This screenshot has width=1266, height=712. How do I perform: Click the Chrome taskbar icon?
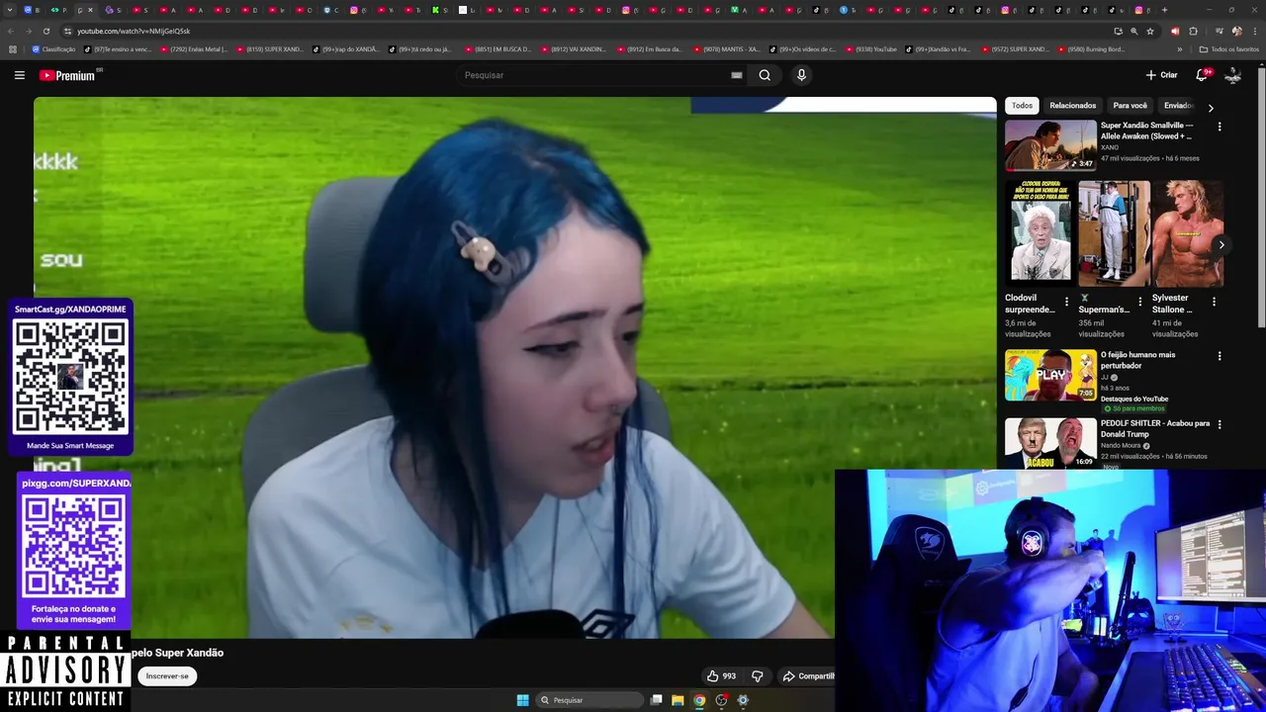(699, 700)
